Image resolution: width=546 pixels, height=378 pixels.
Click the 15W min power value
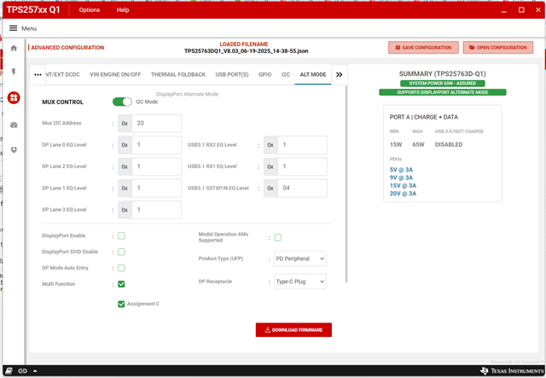coord(396,144)
